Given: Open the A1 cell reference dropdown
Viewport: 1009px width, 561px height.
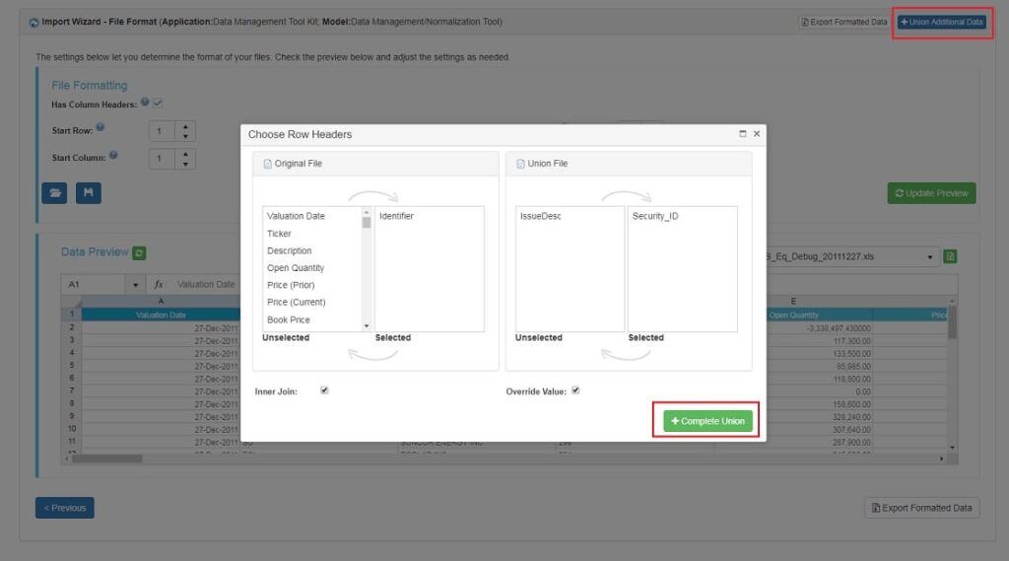Looking at the screenshot, I should coord(136,285).
